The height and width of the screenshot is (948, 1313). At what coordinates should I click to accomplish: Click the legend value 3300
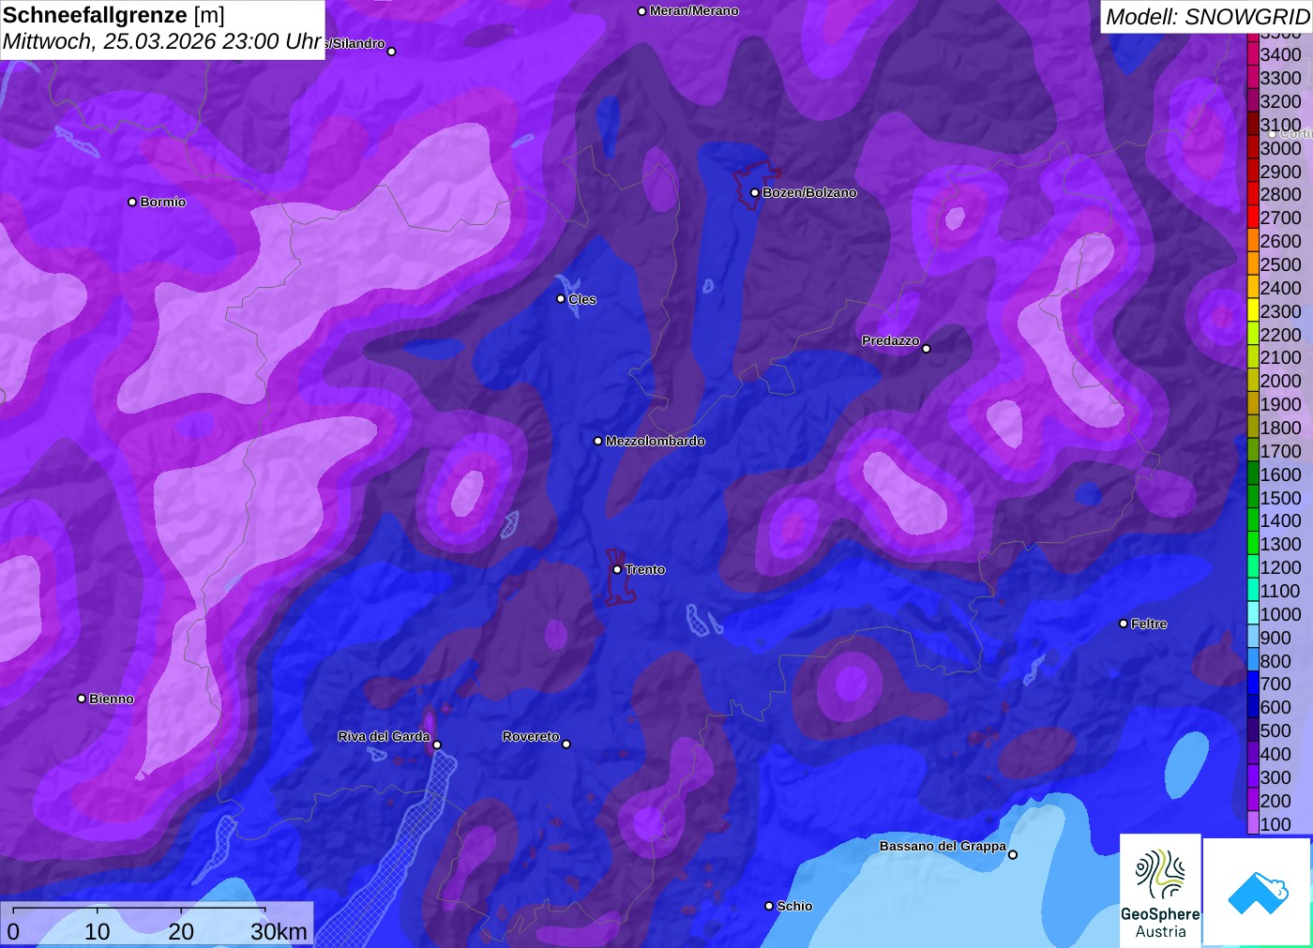tap(1280, 78)
